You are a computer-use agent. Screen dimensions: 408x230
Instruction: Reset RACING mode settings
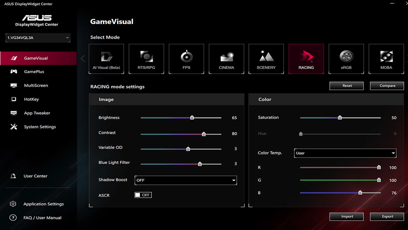pyautogui.click(x=347, y=86)
